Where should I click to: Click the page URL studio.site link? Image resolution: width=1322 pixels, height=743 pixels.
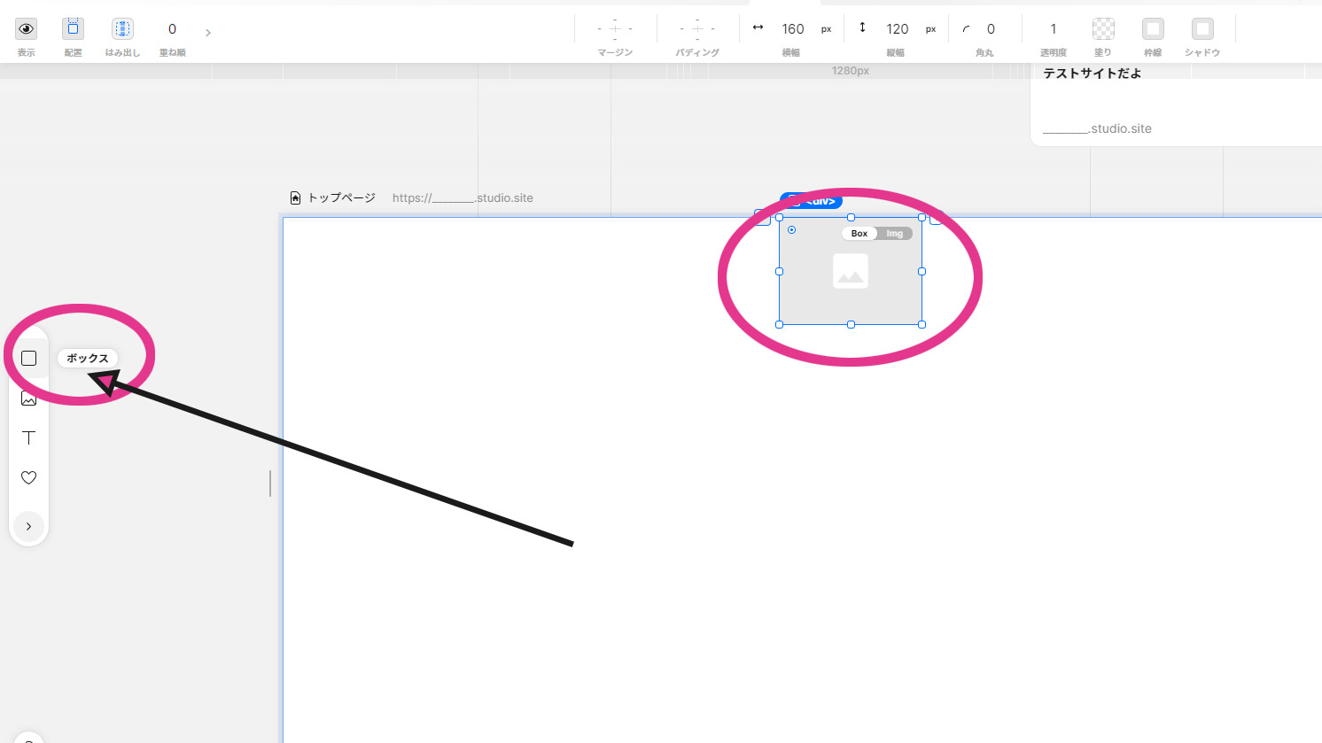pyautogui.click(x=463, y=198)
